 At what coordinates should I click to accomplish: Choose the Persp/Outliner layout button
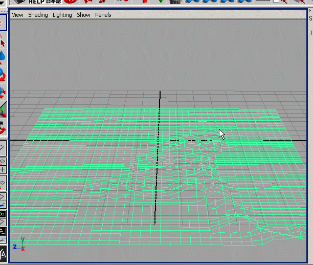(x=3, y=183)
